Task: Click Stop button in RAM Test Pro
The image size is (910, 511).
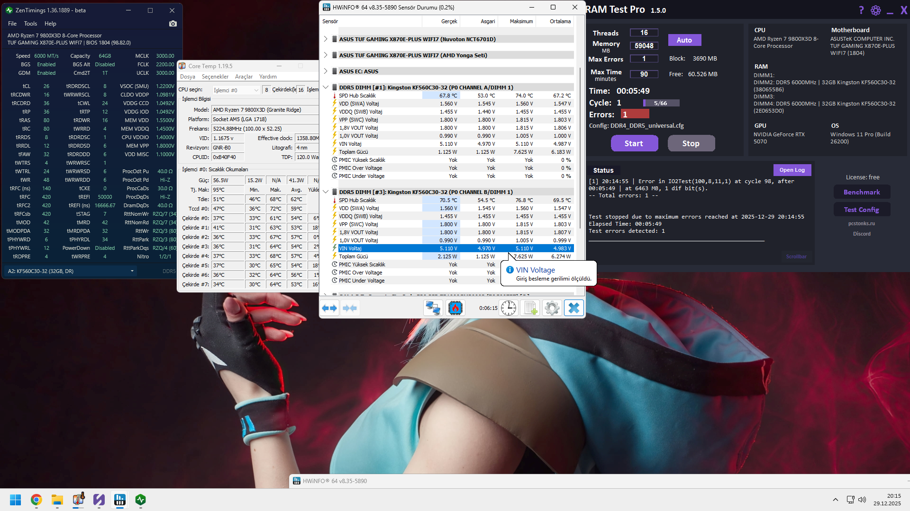Action: 691,143
